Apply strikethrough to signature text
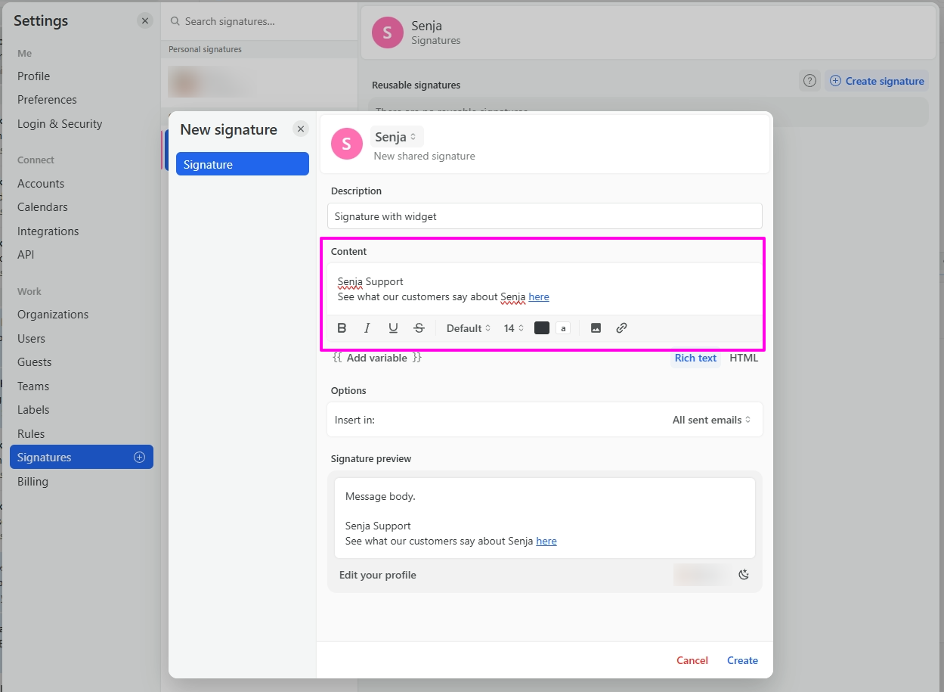This screenshot has height=692, width=944. point(419,328)
